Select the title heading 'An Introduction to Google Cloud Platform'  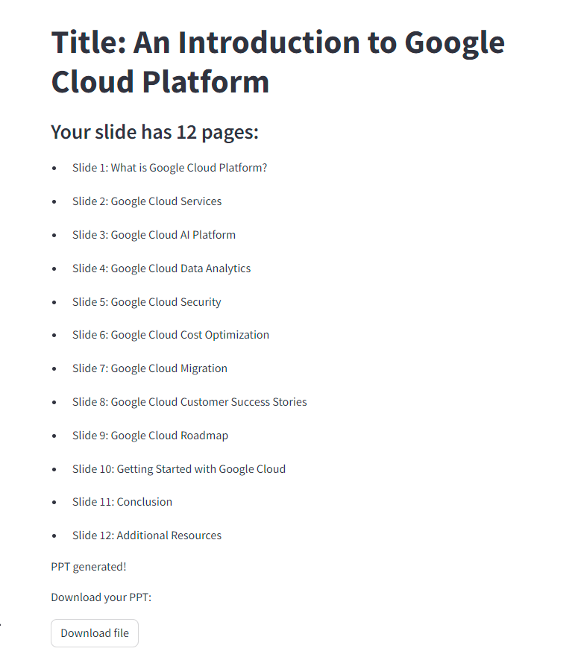tap(277, 62)
